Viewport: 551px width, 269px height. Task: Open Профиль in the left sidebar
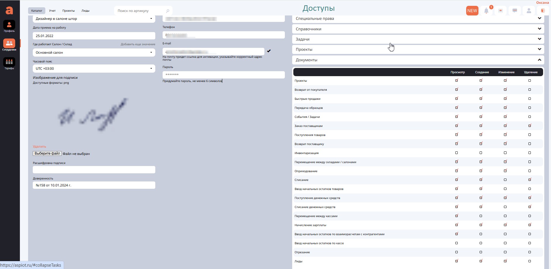pyautogui.click(x=9, y=26)
